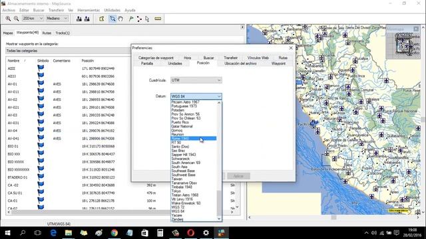Click the blue flag symbol of AV-01
Viewport: 426px width, 239px height.
[41, 83]
